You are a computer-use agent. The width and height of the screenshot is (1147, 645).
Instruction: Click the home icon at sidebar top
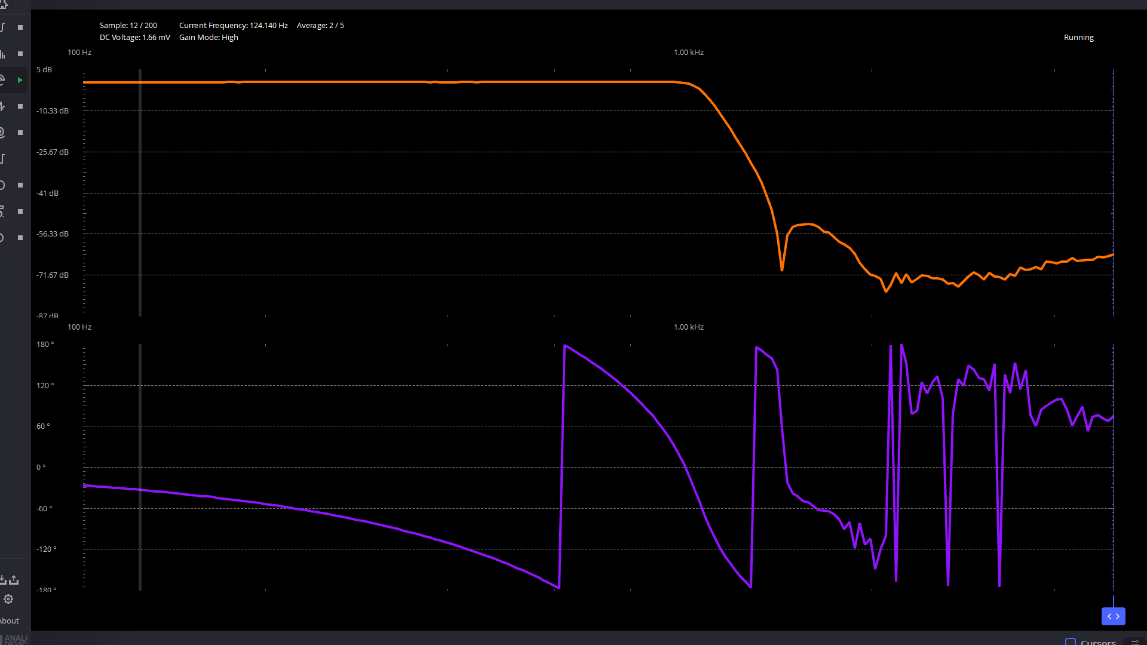coord(4,4)
